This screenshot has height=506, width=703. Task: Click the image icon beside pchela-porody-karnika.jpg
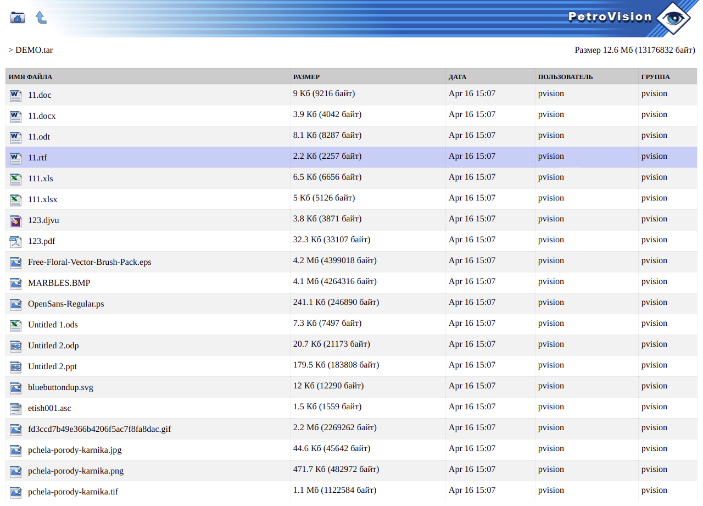pos(15,450)
